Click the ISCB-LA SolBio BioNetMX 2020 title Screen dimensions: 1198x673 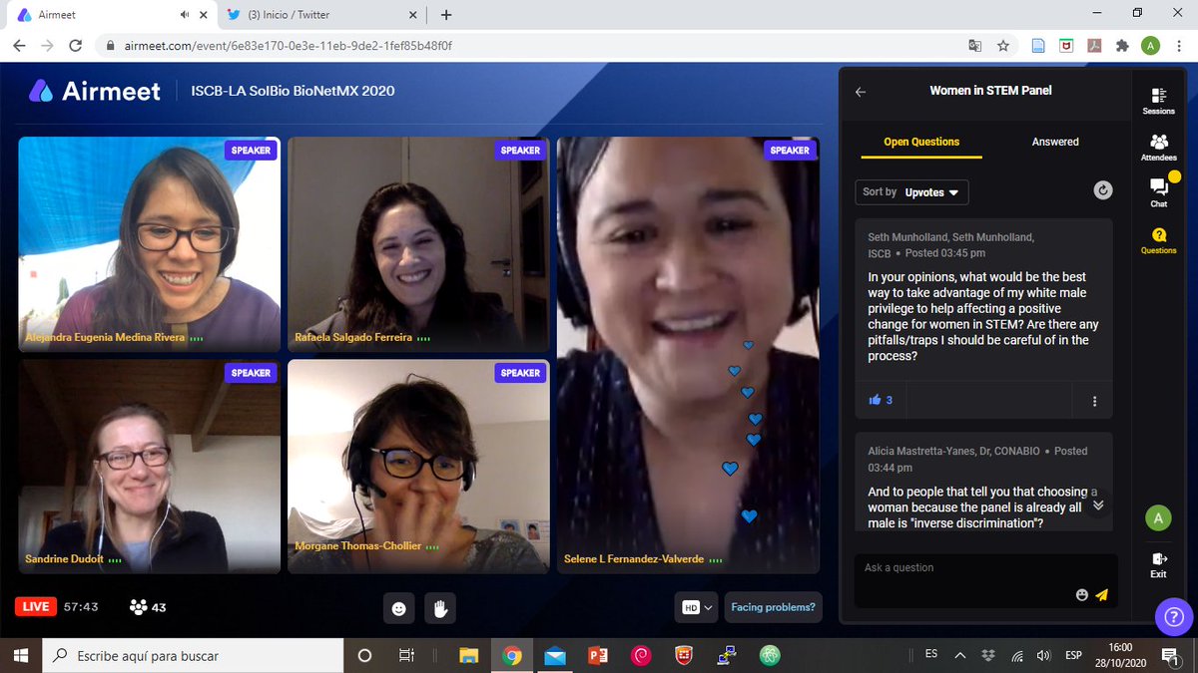point(293,91)
